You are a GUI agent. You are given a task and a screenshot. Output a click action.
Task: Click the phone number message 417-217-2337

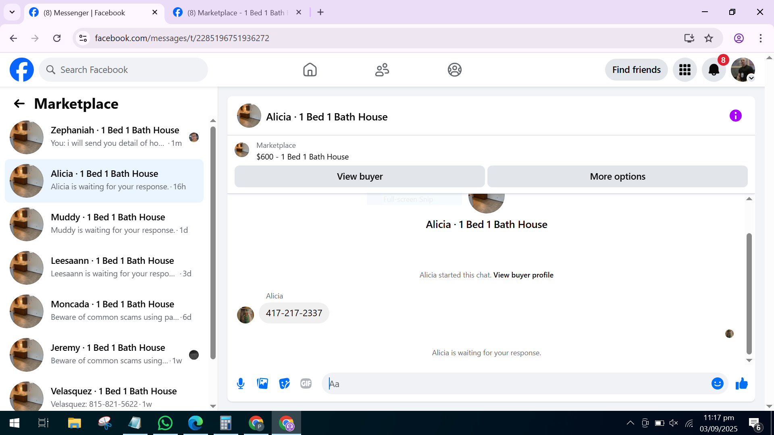(294, 313)
